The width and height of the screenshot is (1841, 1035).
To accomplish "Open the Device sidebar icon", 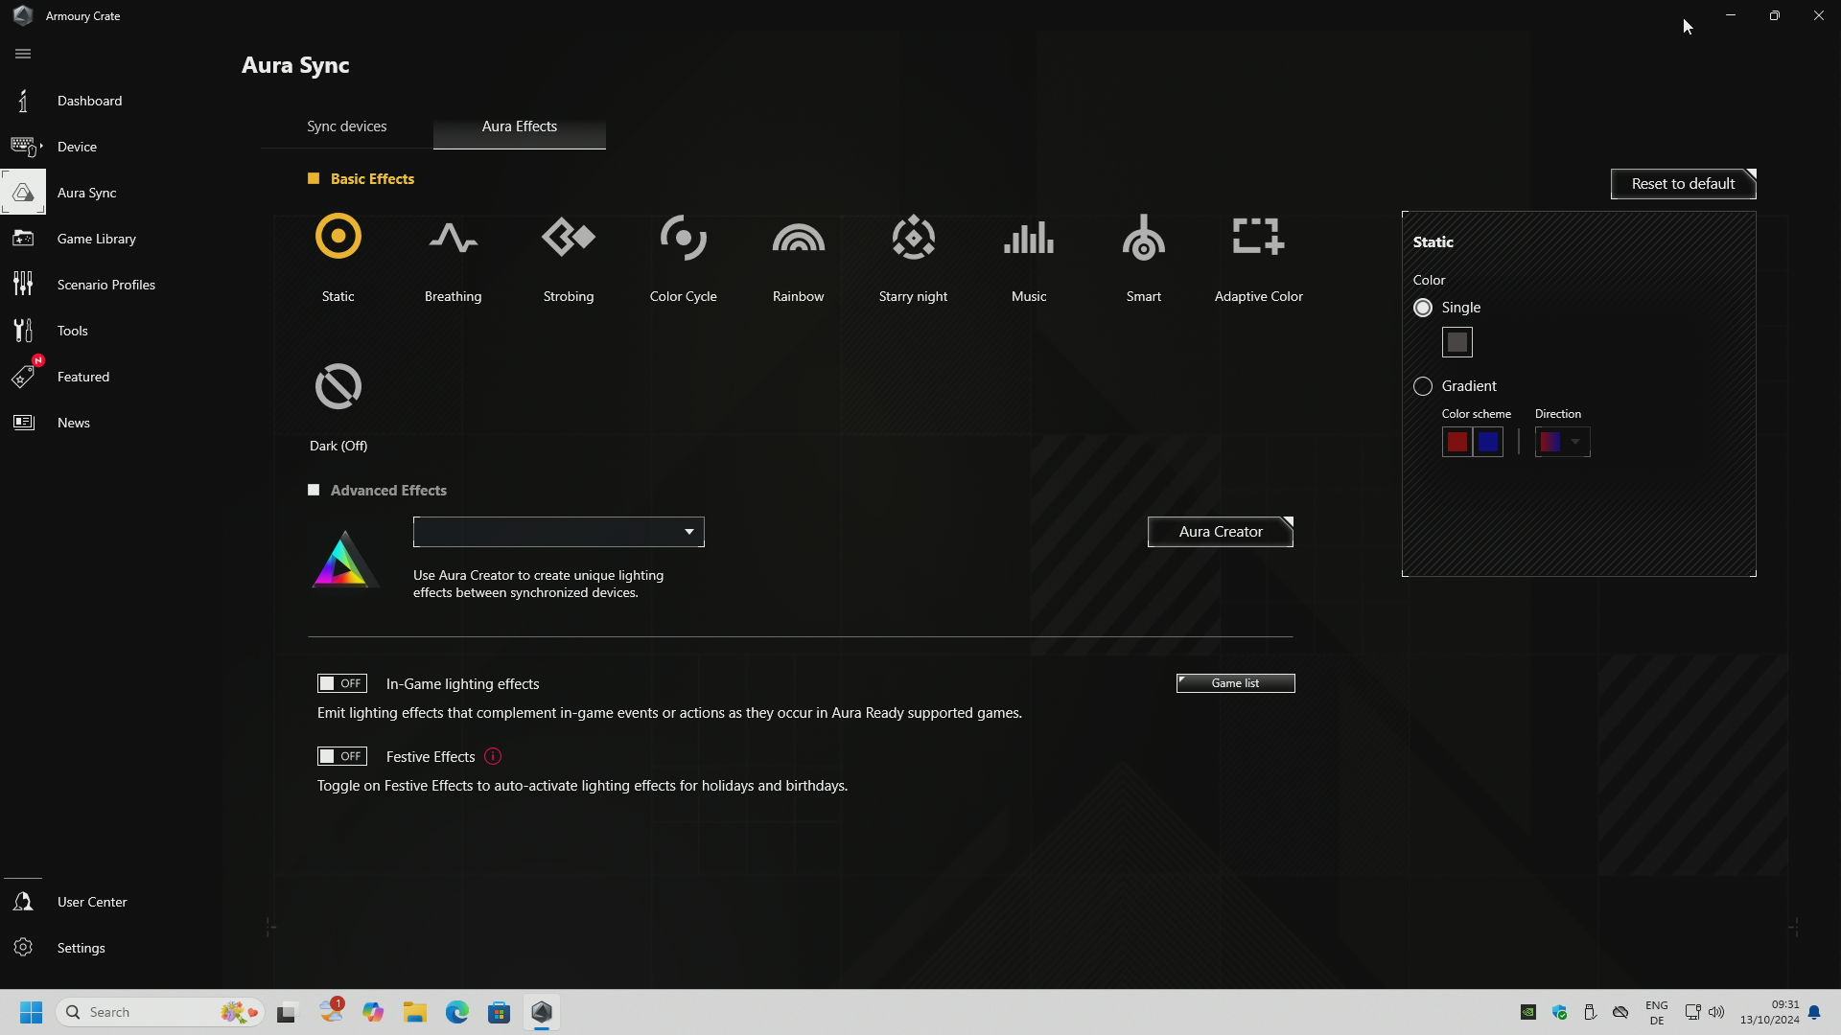I will point(25,147).
